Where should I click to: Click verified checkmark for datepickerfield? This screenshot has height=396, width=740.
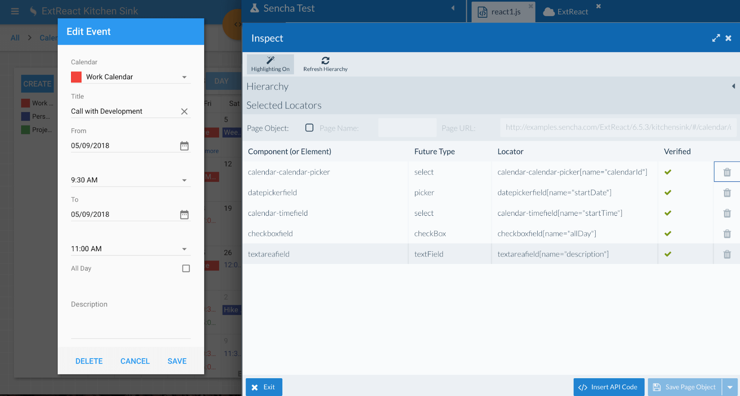668,192
